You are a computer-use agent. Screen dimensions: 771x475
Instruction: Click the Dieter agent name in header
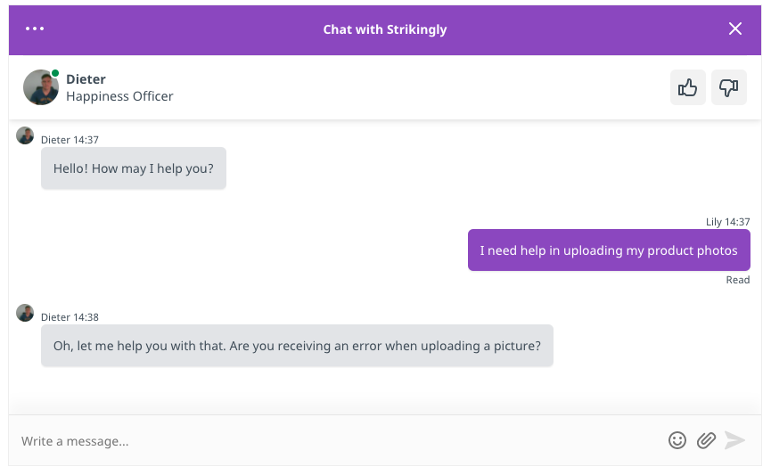[x=86, y=79]
